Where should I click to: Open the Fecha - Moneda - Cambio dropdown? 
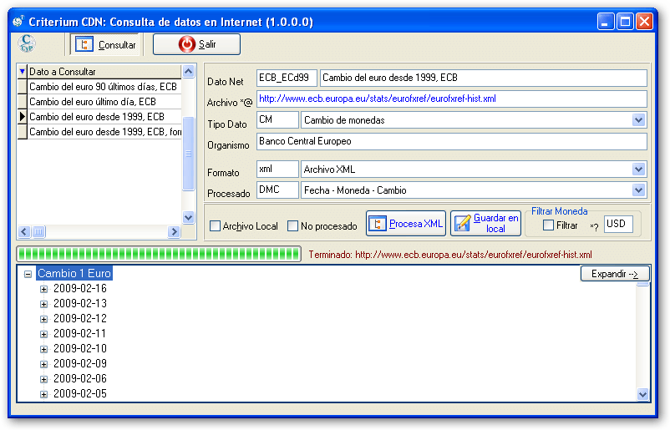[x=638, y=190]
